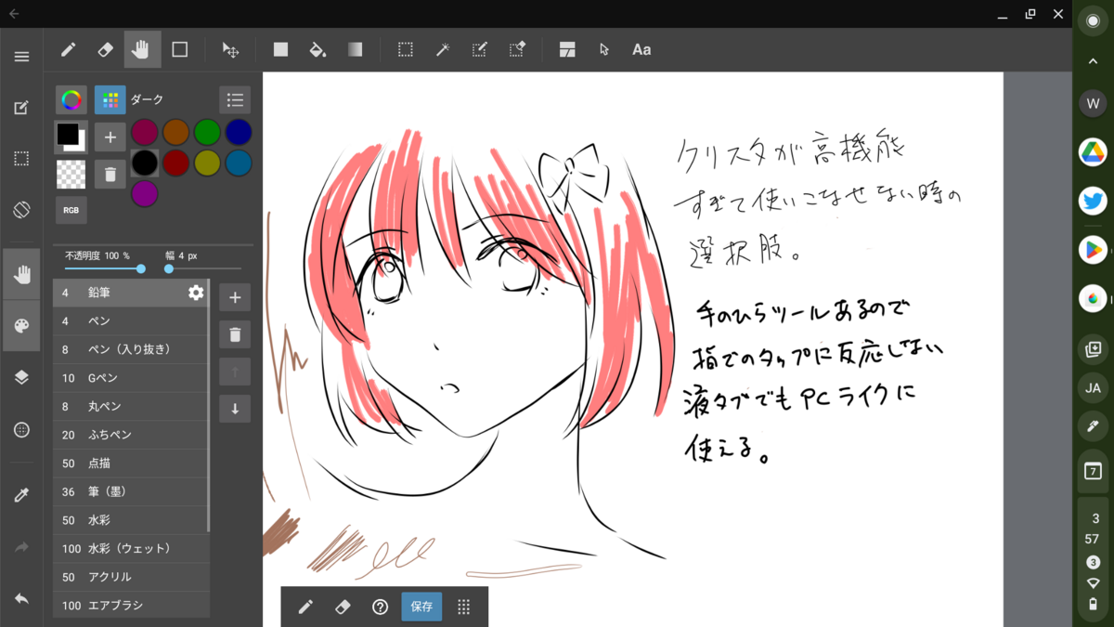Image resolution: width=1114 pixels, height=627 pixels.
Task: Click the redo arrow in sidebar
Action: click(21, 548)
